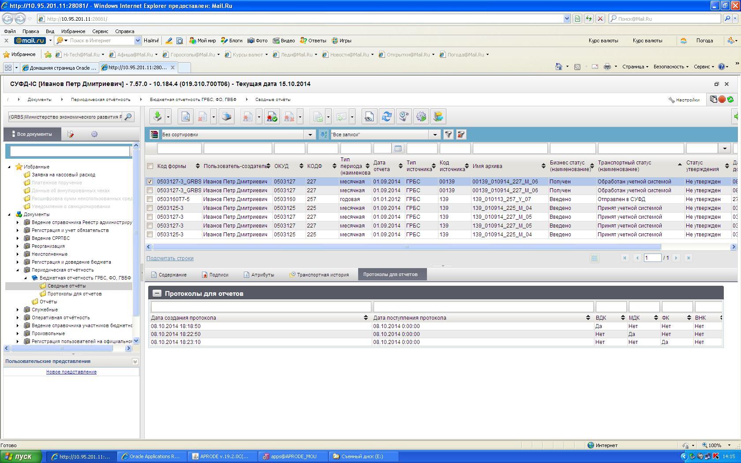Click the A-Z sort order icon
Viewport: 741px width, 463px height.
[x=324, y=134]
